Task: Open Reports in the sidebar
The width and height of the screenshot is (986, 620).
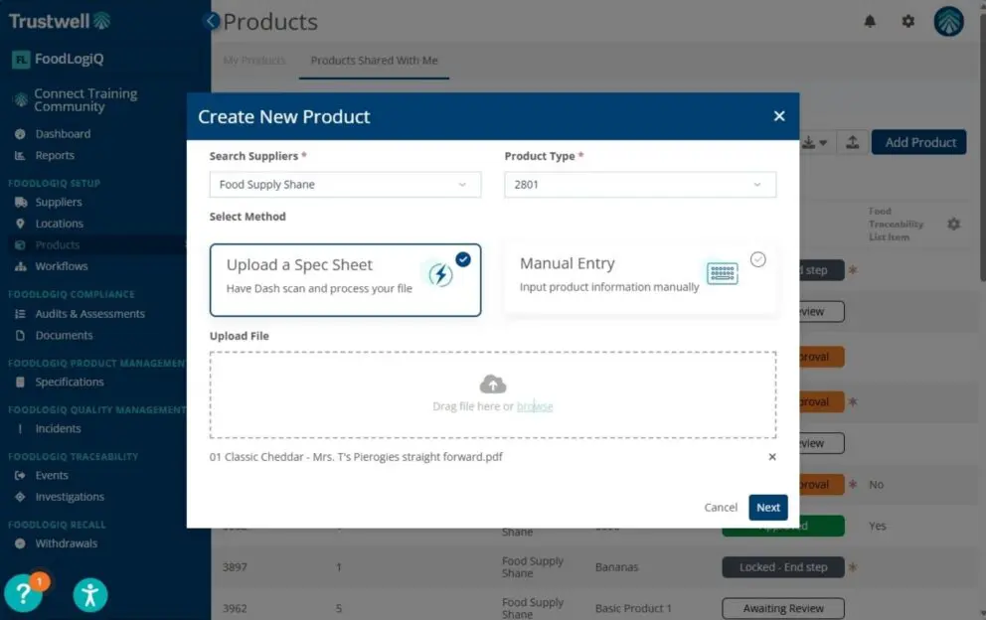Action: [55, 155]
